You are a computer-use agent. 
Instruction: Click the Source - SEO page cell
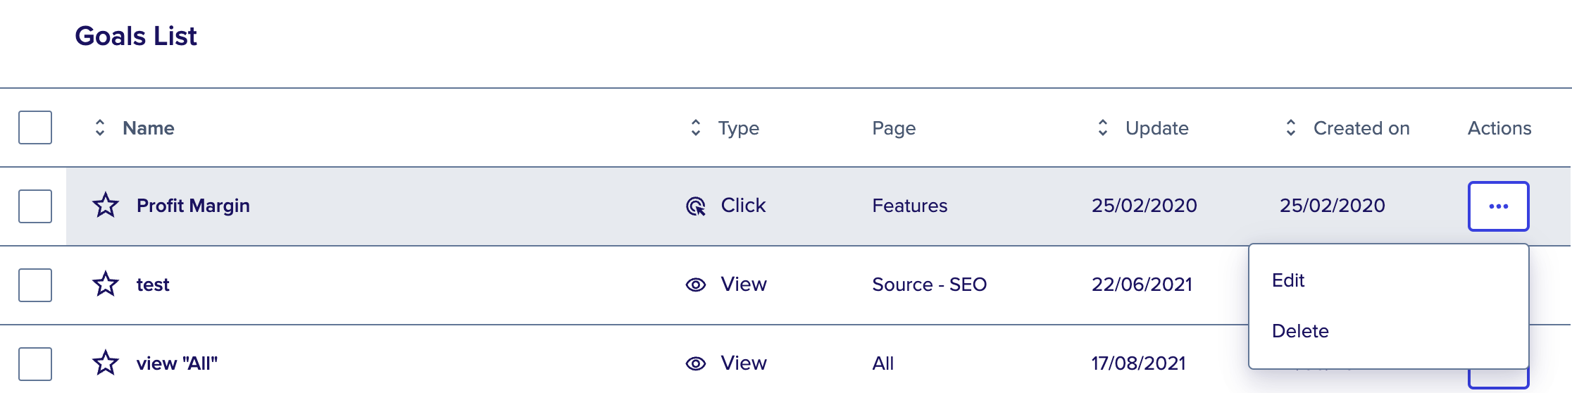coord(930,285)
